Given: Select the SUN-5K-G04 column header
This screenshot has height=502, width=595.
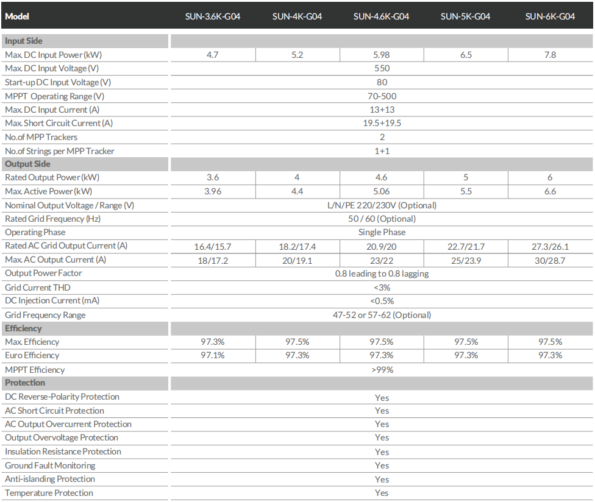Looking at the screenshot, I should 466,16.
